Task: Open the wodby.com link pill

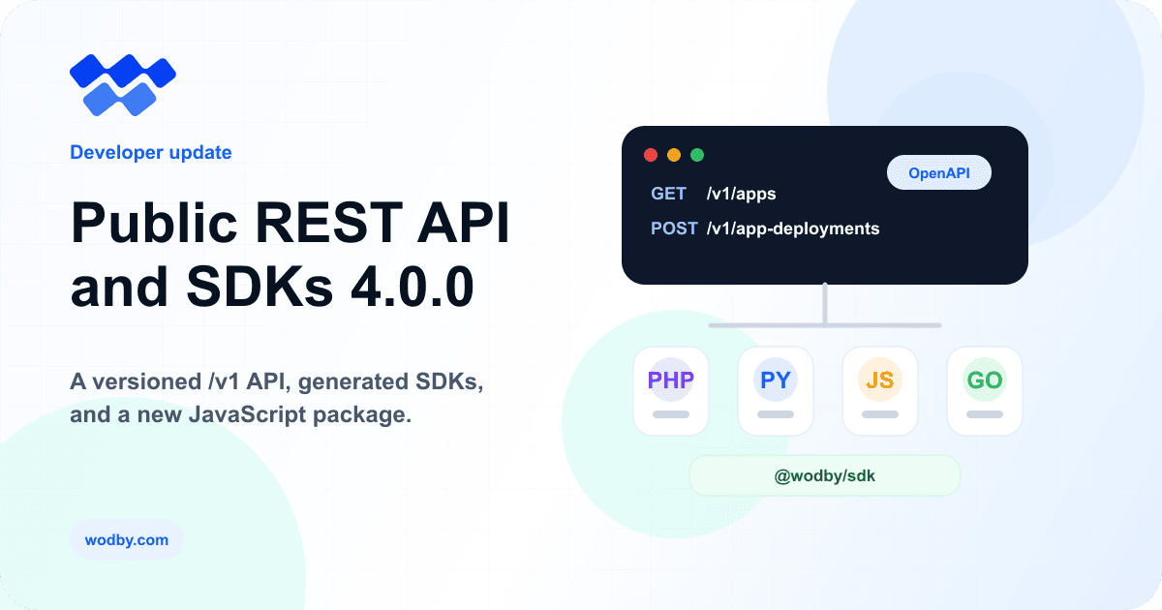Action: [x=126, y=540]
